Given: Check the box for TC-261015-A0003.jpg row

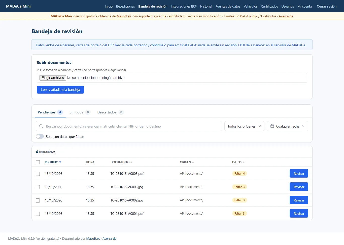Looking at the screenshot, I should [38, 187].
